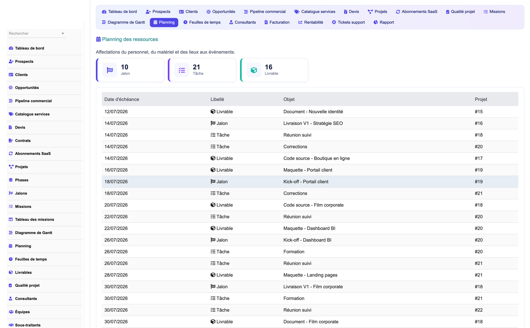Click the Équipes group icon in sidebar
The height and width of the screenshot is (328, 530).
(x=11, y=312)
